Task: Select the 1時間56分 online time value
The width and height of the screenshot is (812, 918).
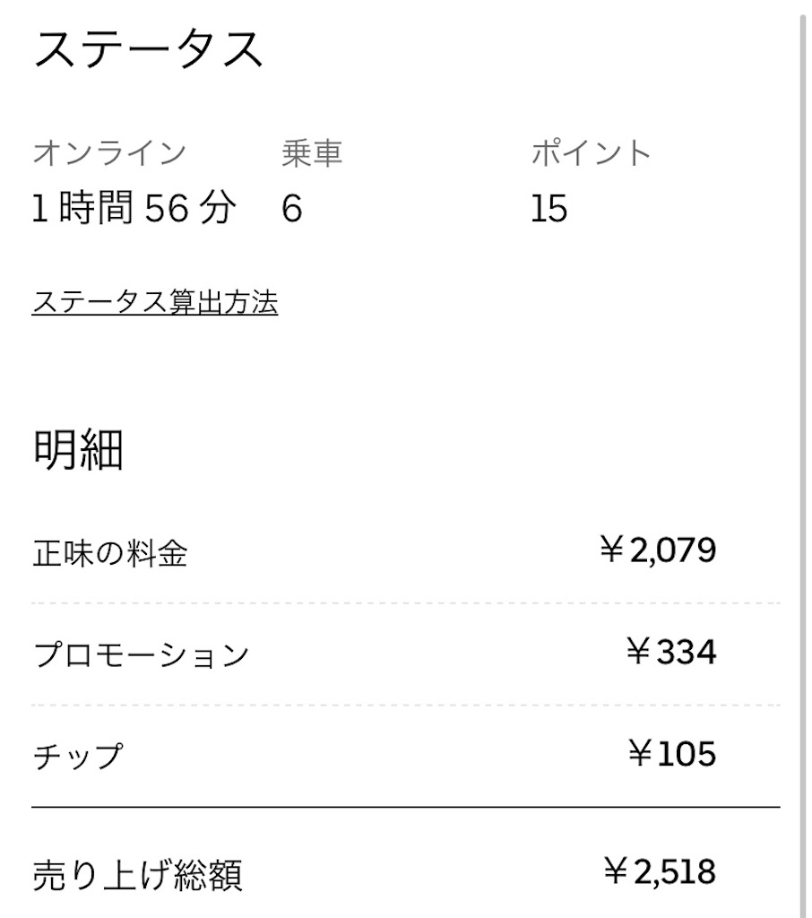Action: [x=134, y=209]
